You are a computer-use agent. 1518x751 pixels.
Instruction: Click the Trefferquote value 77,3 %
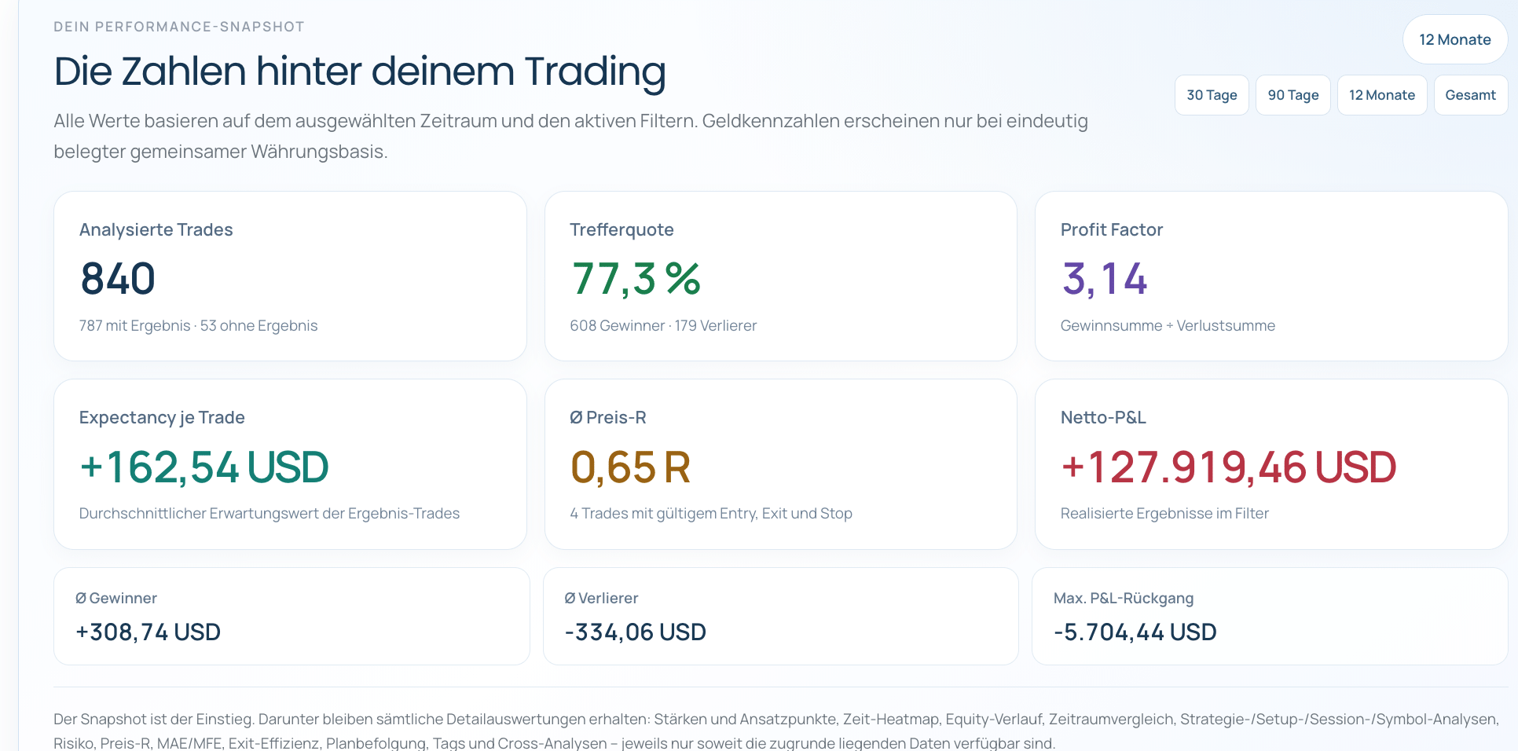[636, 279]
